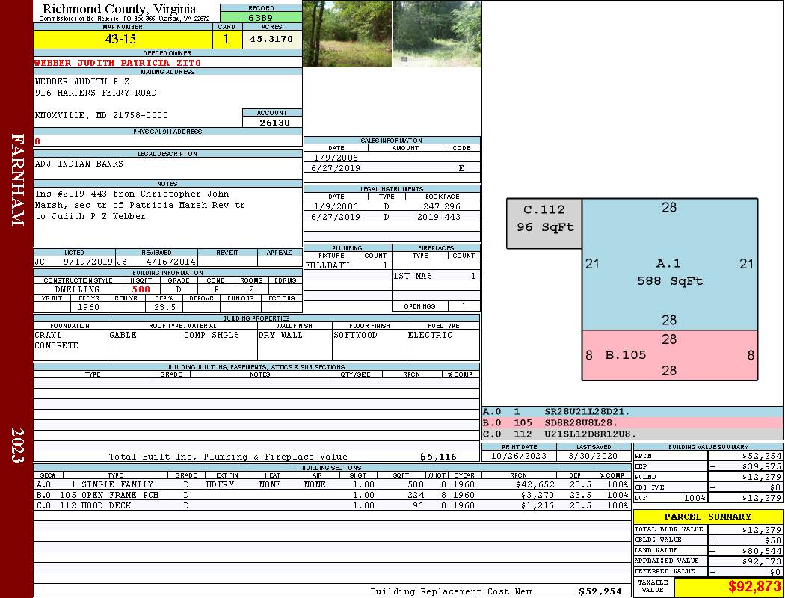Select the deeded owner name in red
Screen dimensions: 785x598
[x=118, y=63]
